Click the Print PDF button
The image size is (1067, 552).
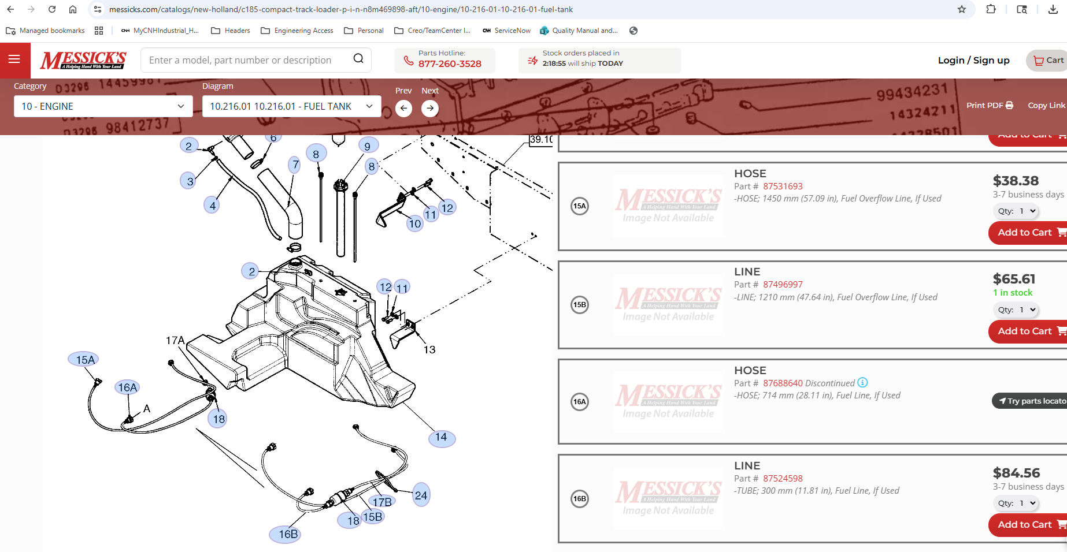990,105
